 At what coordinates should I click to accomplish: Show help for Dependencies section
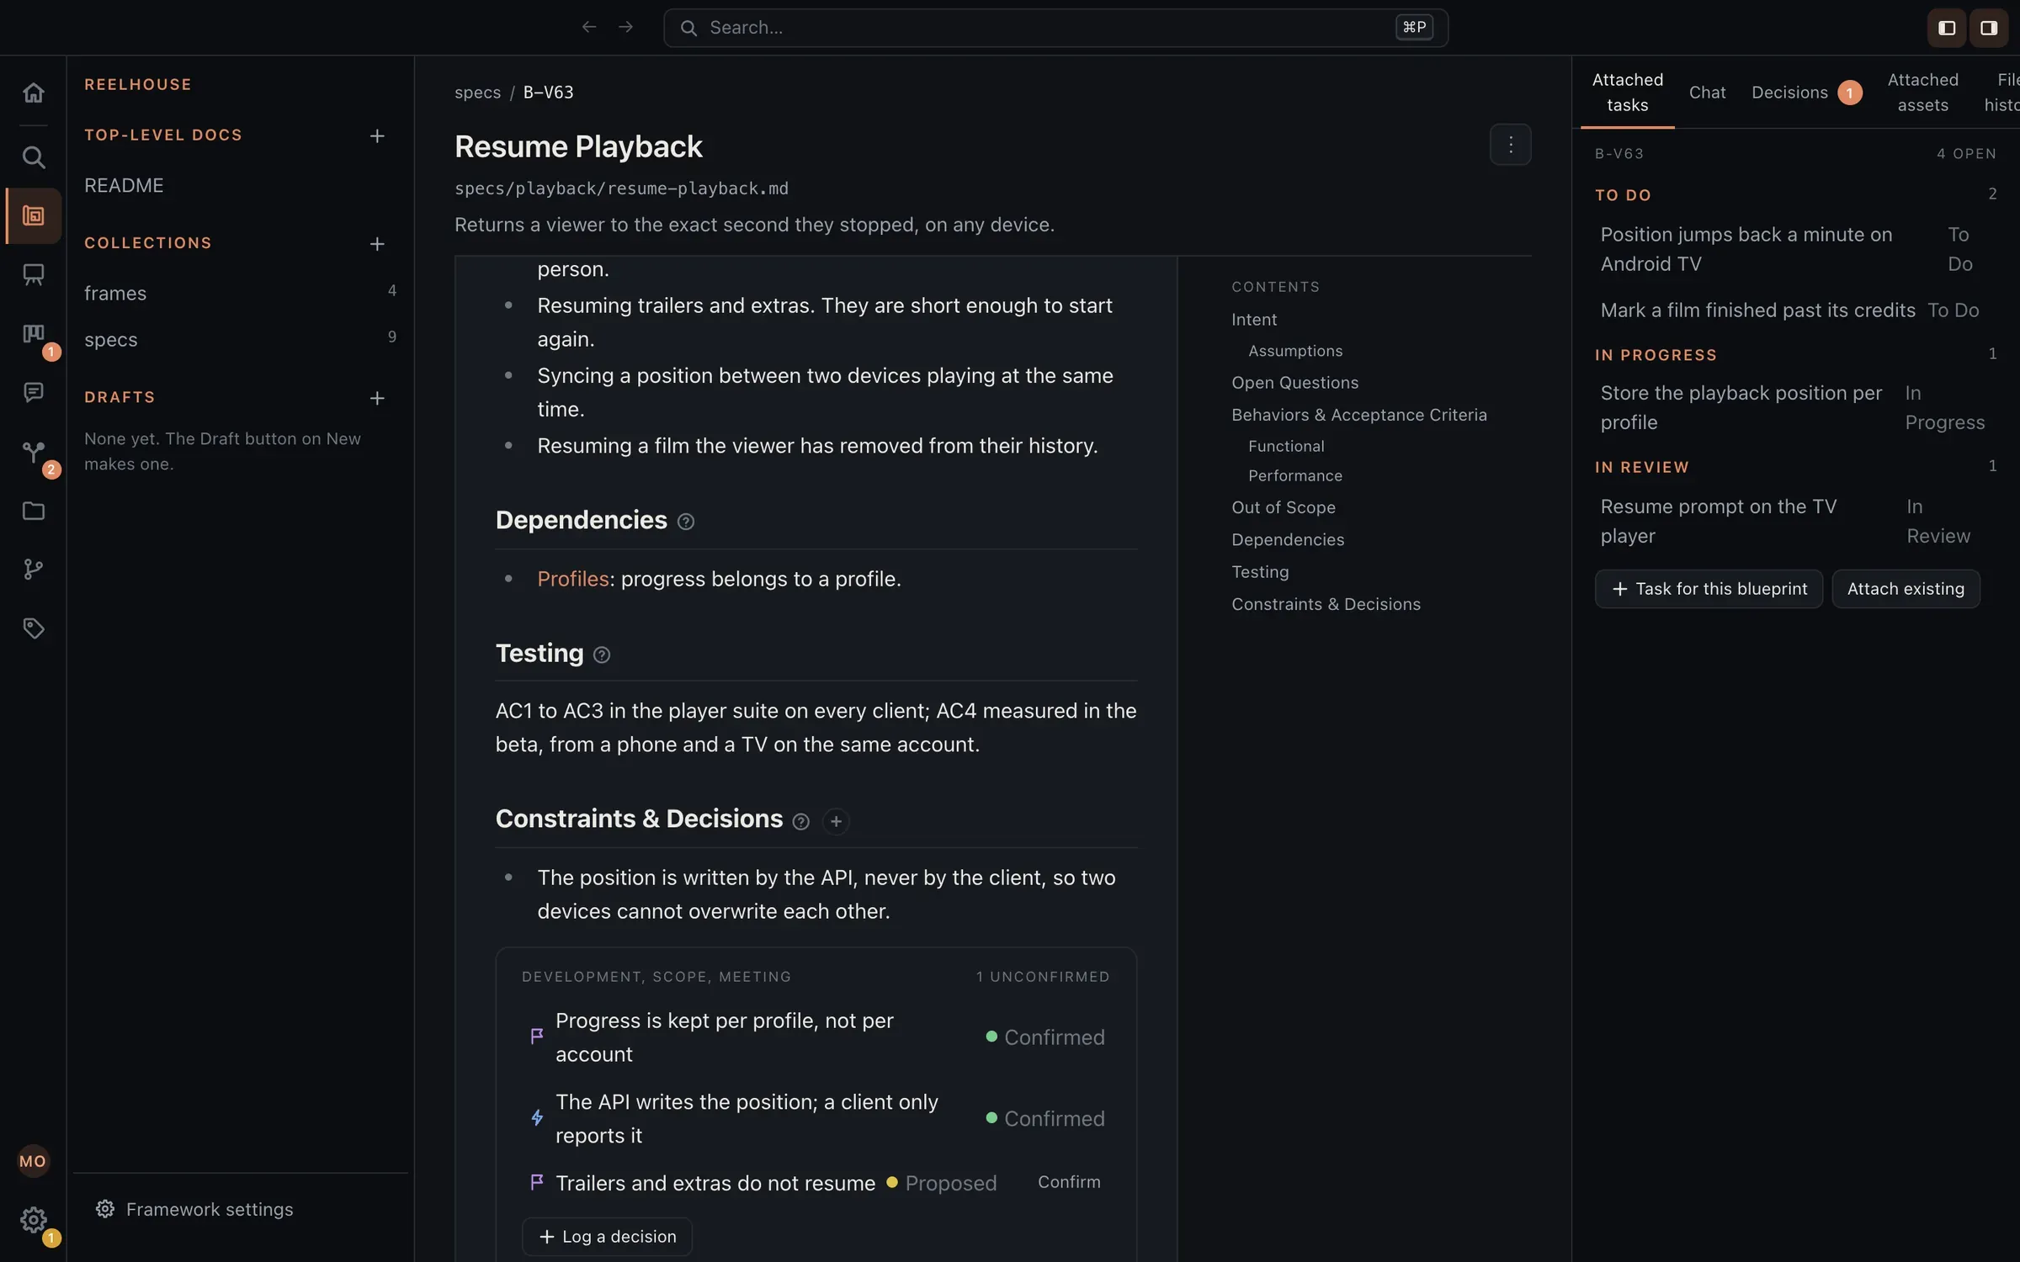[x=686, y=522]
